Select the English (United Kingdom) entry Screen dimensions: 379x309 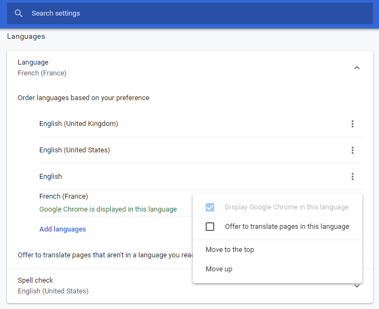pos(79,124)
